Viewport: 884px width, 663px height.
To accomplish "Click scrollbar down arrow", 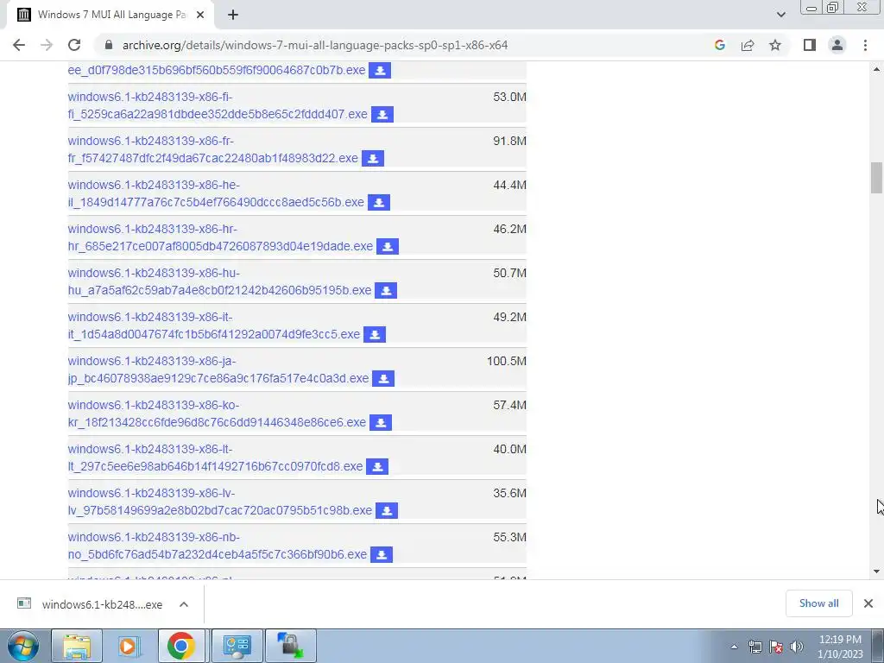I will click(876, 571).
